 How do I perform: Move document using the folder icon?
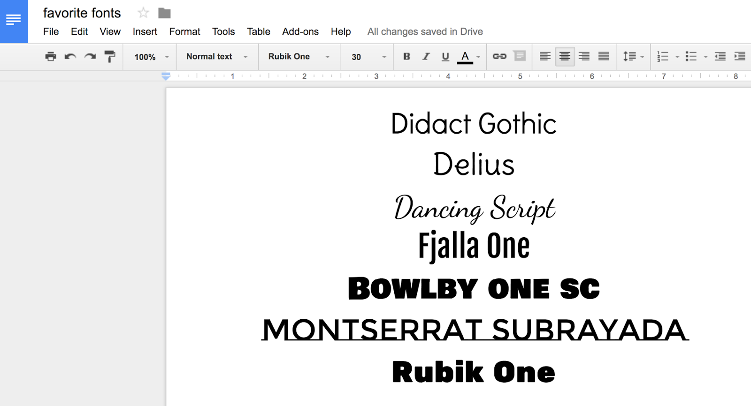pos(164,13)
